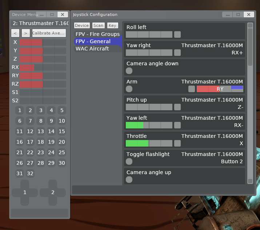Click the Roll left axis bar

tap(149, 34)
